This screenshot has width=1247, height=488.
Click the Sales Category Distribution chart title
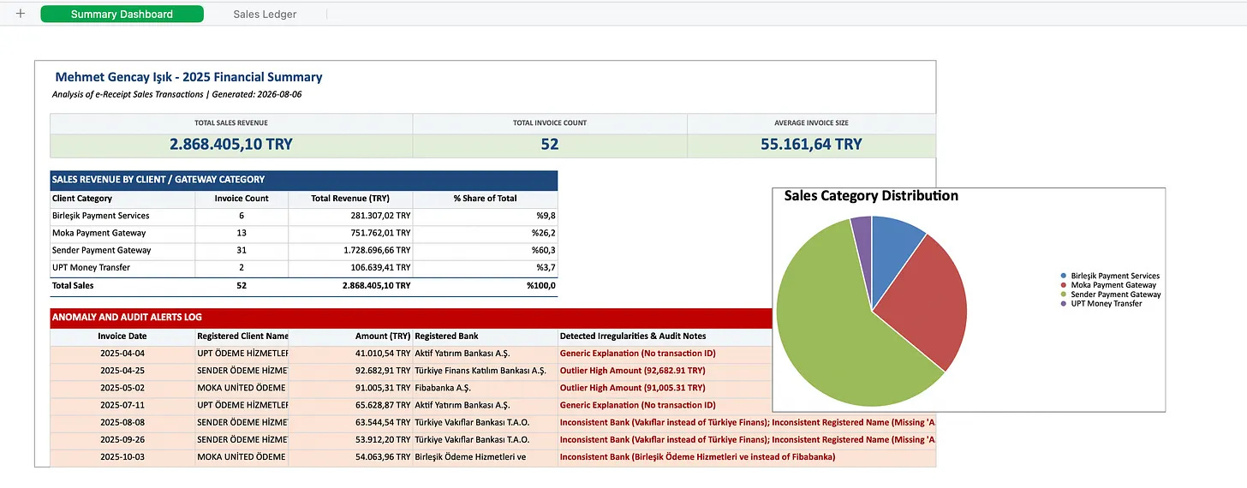click(x=871, y=196)
